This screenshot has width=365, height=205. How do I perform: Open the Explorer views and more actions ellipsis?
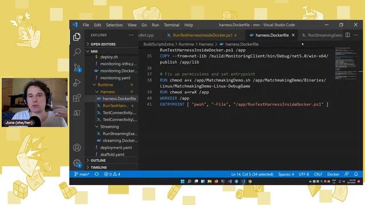click(131, 35)
